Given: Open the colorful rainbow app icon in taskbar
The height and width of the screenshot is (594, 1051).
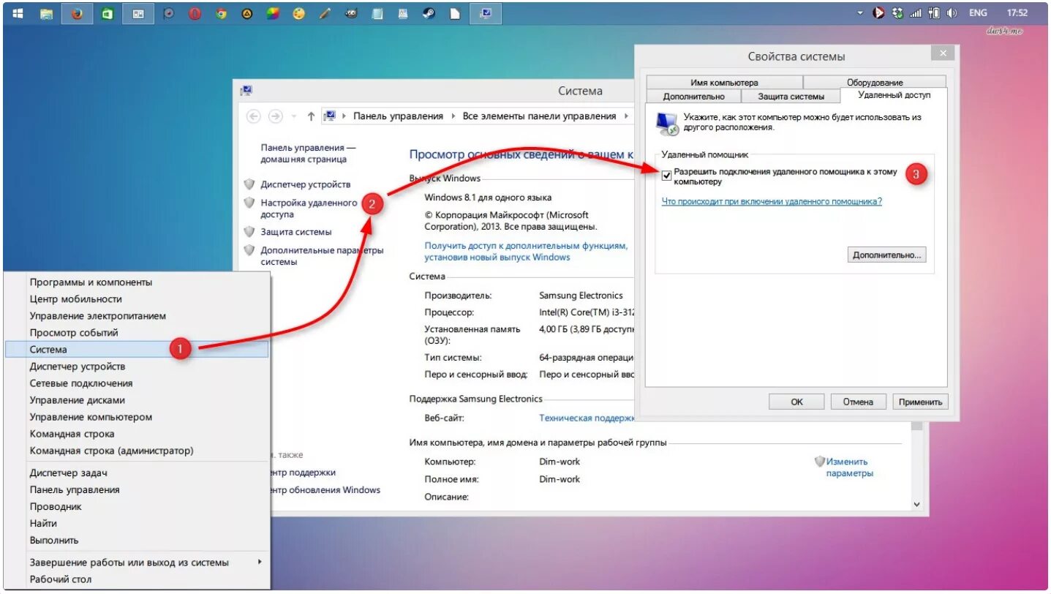Looking at the screenshot, I should (272, 13).
